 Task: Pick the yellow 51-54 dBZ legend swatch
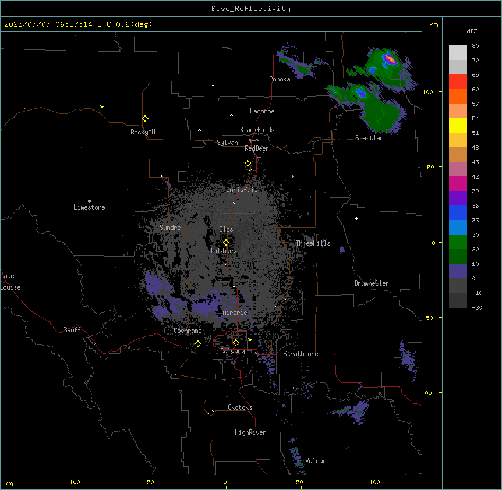(x=458, y=125)
